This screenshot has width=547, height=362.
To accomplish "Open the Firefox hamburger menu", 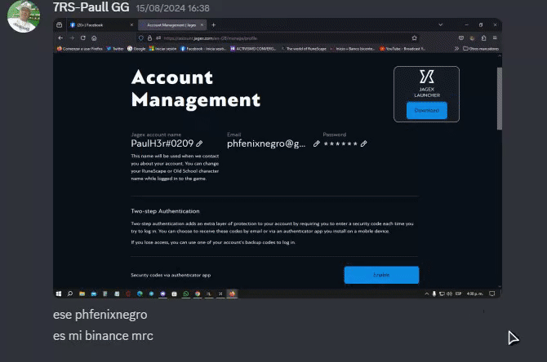I will pos(495,38).
